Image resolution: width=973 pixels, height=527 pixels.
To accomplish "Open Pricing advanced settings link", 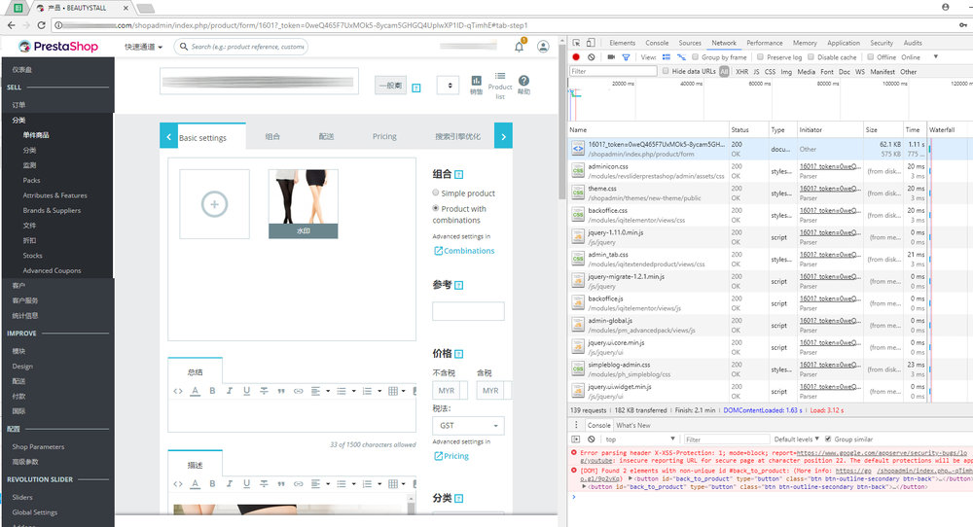I will coord(451,456).
